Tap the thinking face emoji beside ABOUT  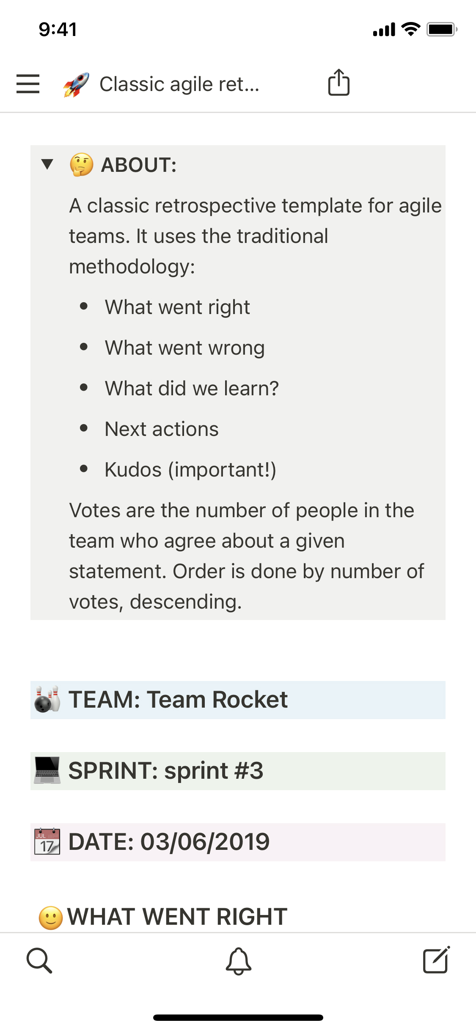point(82,165)
